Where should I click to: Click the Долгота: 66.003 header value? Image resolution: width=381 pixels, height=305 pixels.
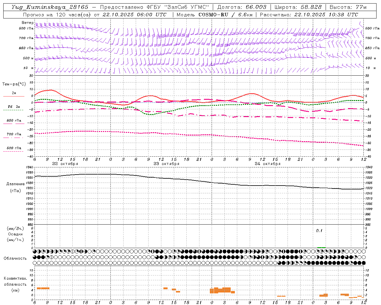(x=242, y=7)
